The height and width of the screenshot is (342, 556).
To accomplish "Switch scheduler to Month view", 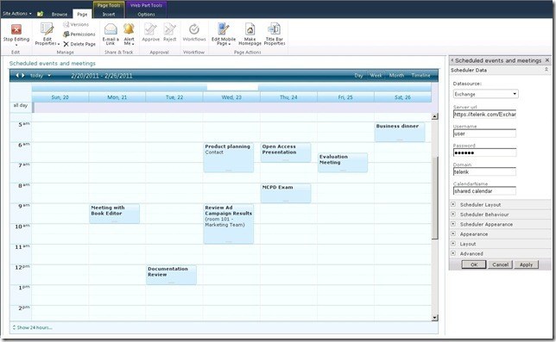I will 396,75.
